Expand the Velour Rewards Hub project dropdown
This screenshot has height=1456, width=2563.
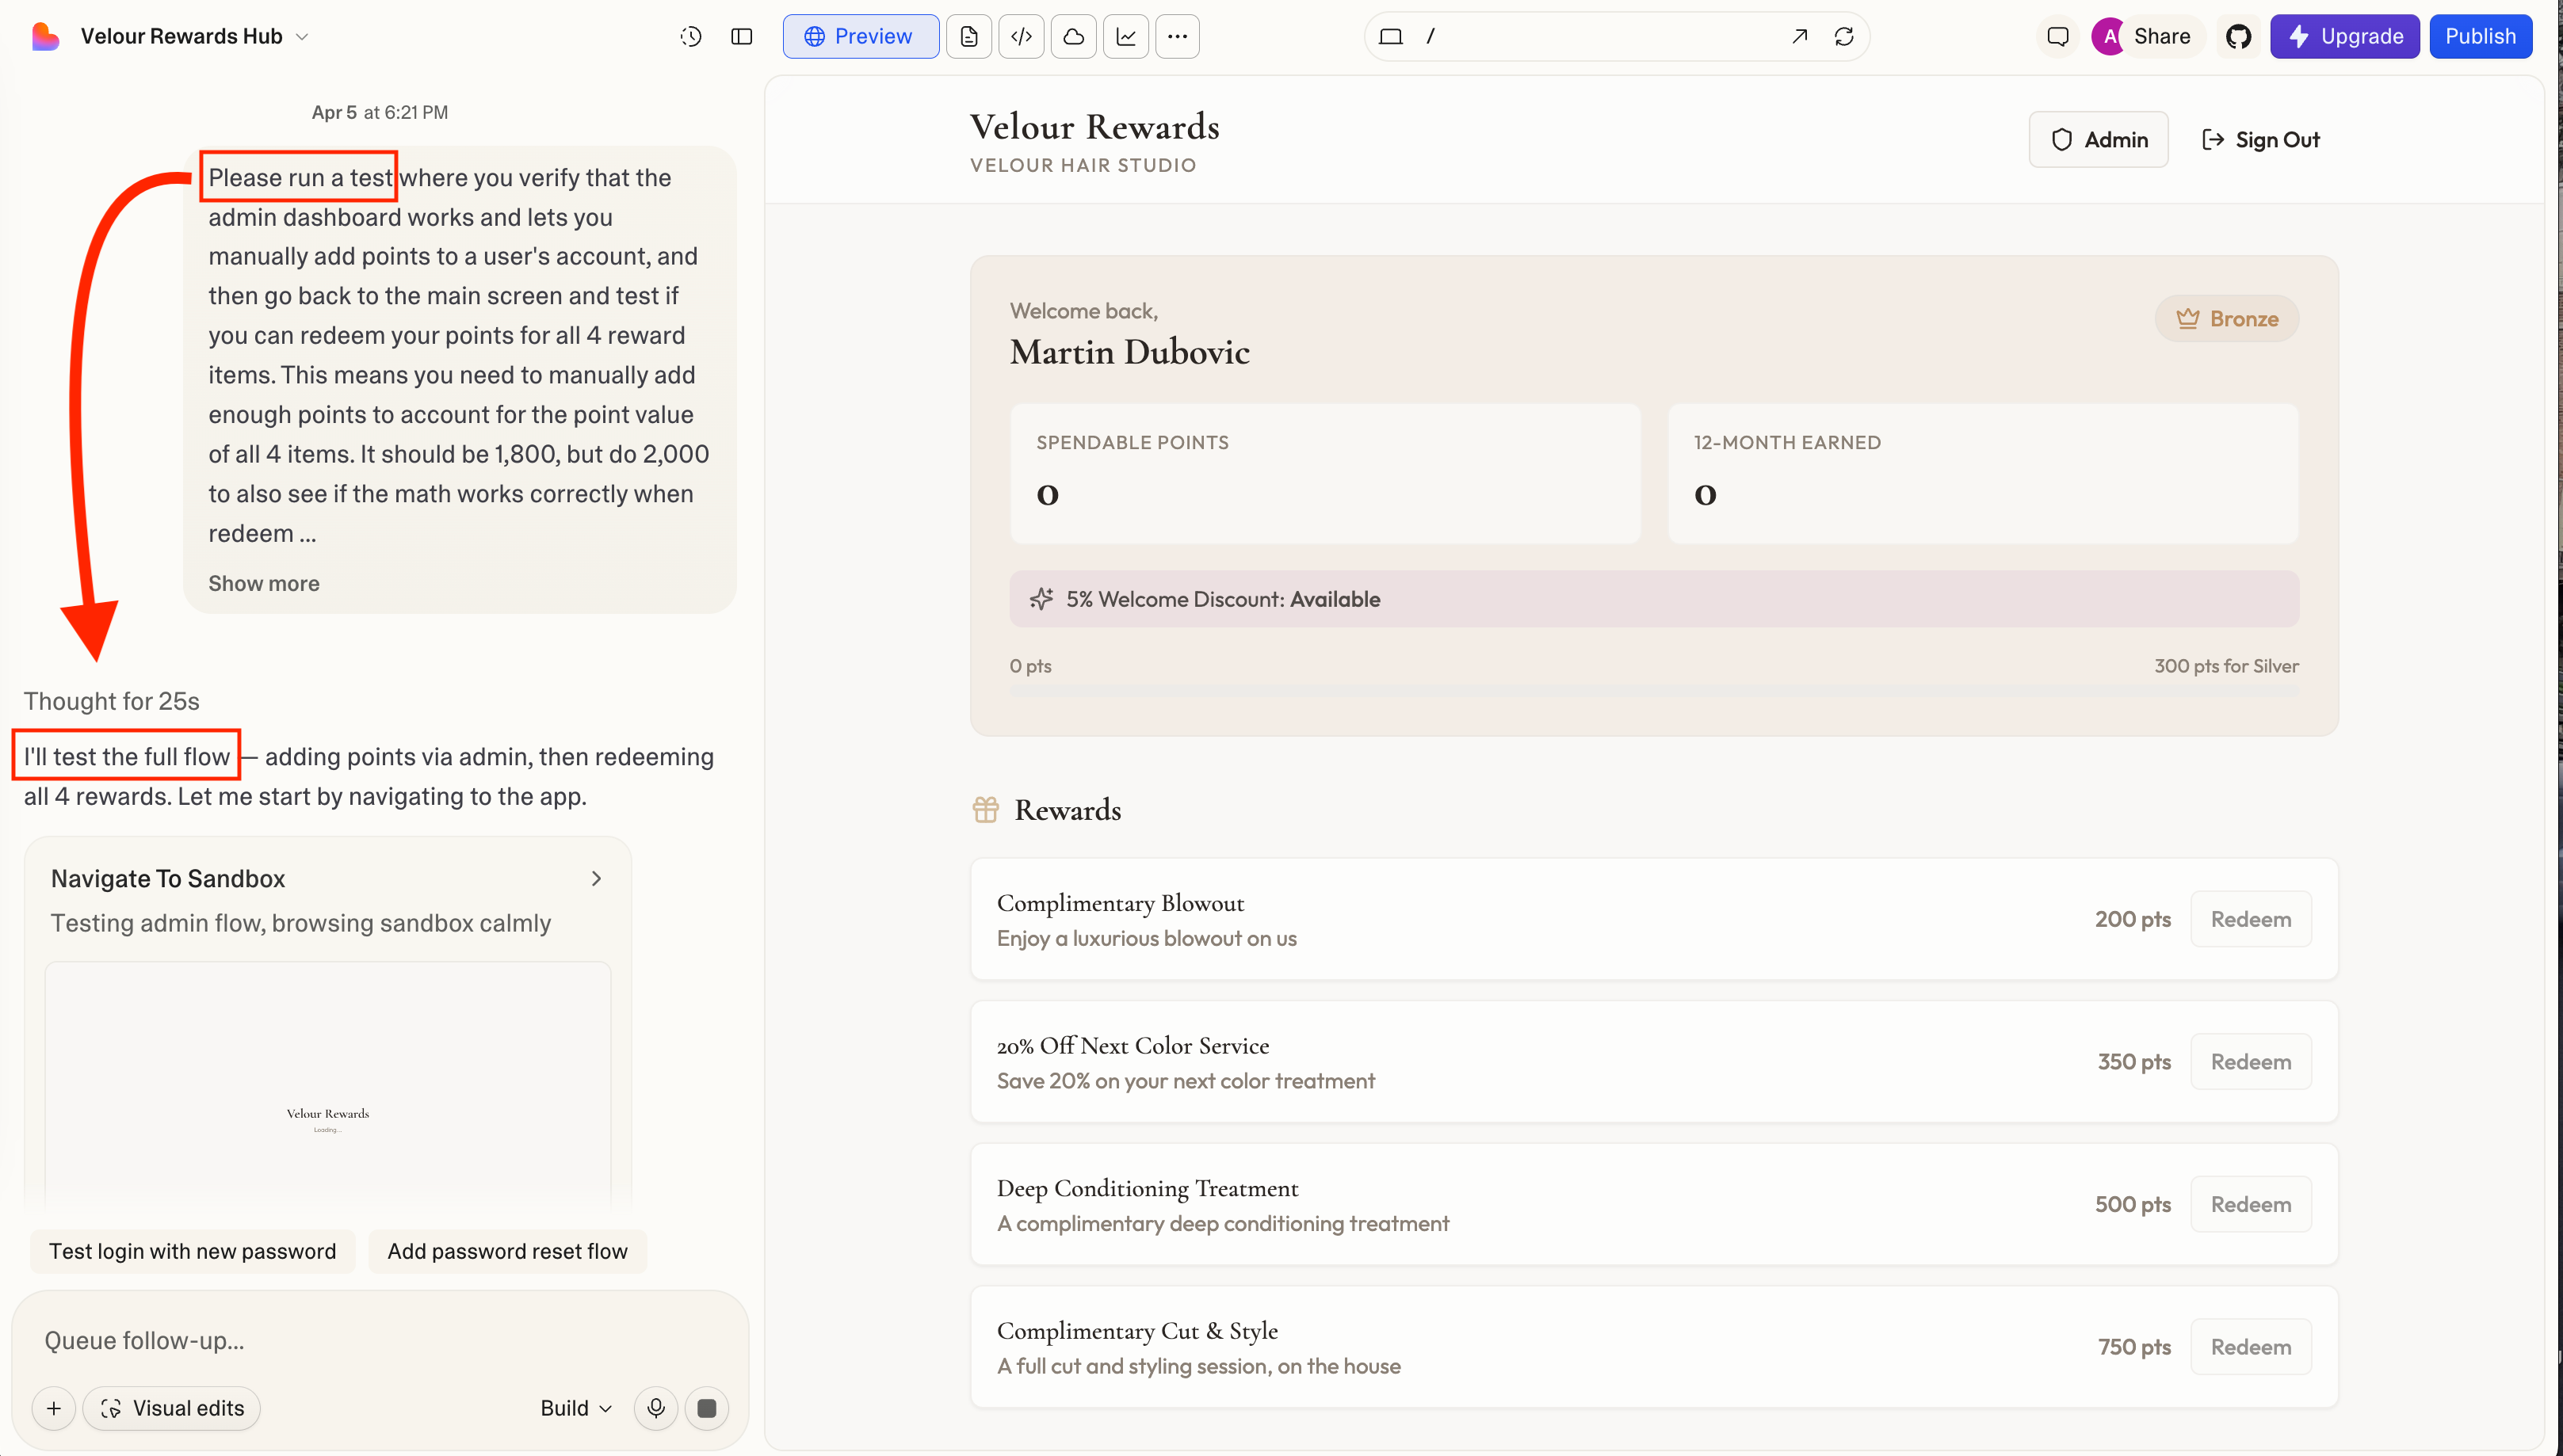303,36
